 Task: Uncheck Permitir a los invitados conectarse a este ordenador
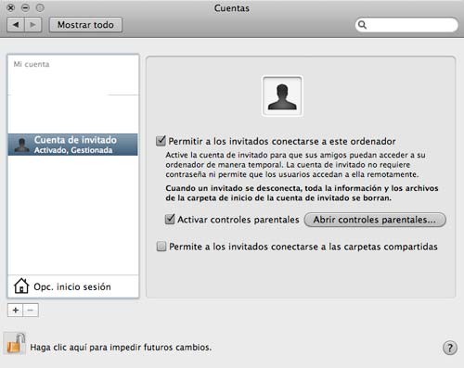tap(161, 141)
